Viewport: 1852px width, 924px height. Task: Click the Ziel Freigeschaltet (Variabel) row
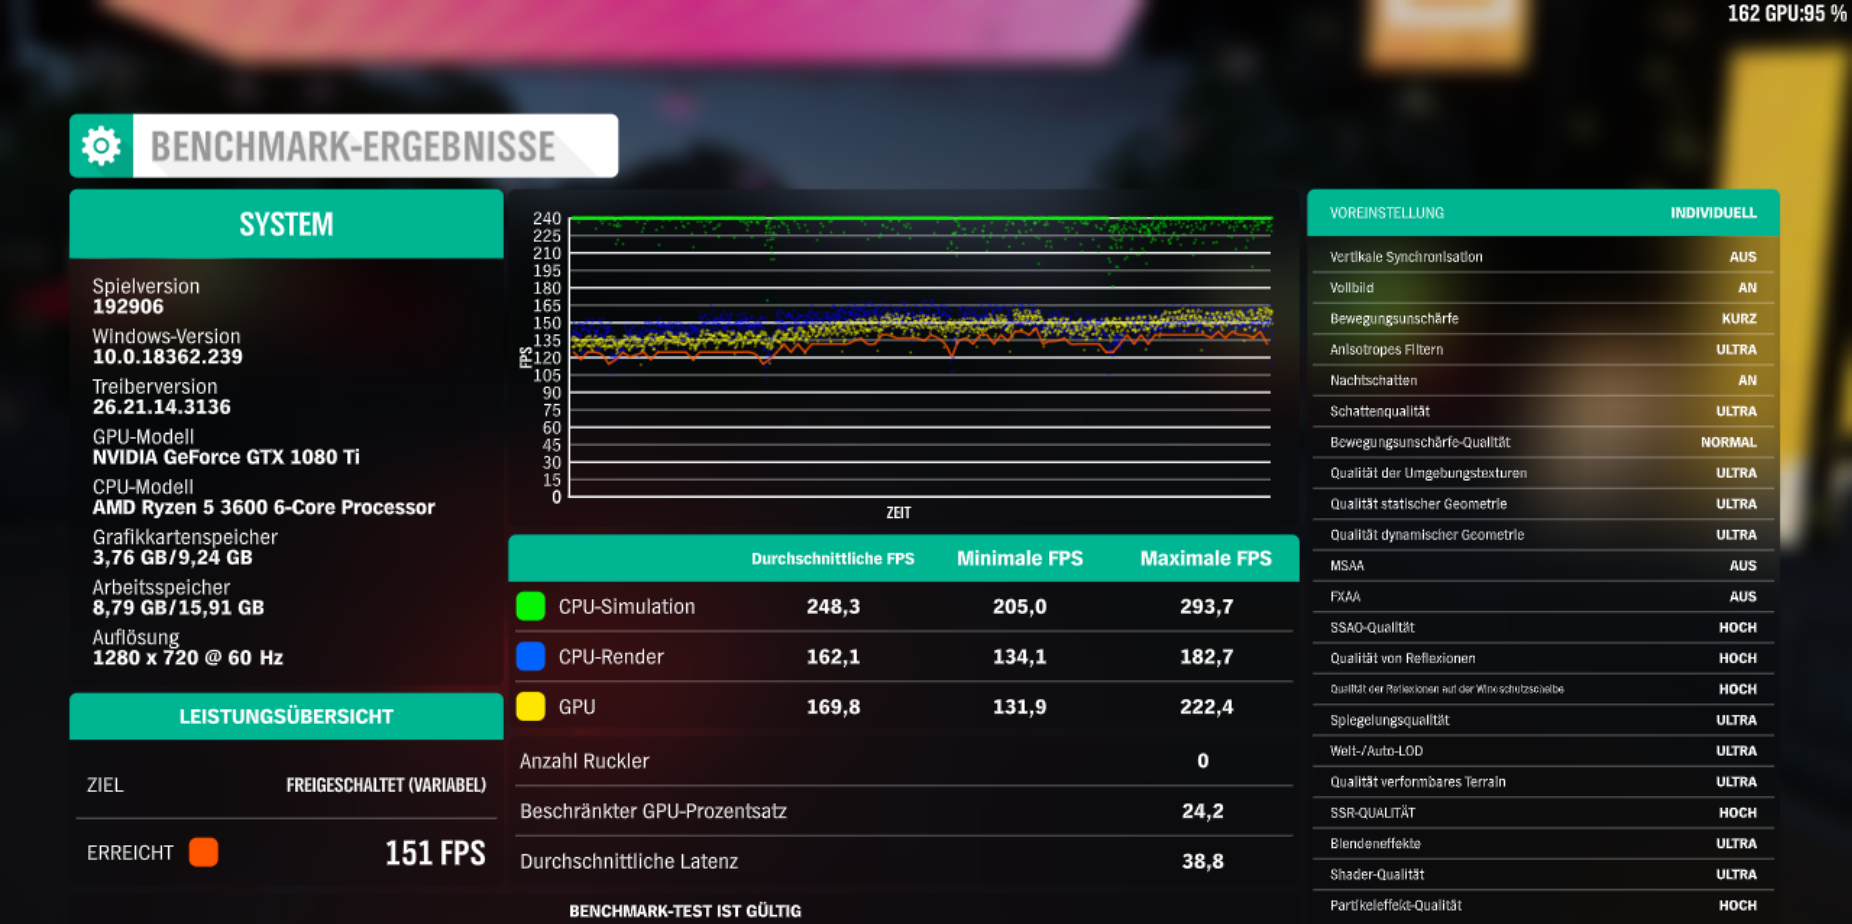click(x=286, y=785)
